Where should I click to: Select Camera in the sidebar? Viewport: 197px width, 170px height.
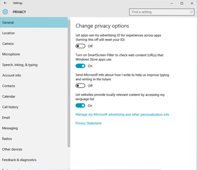(x=8, y=44)
